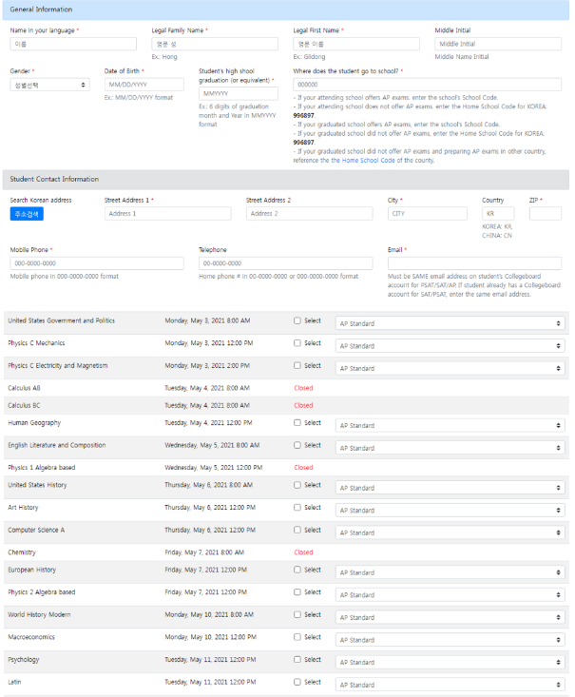Tick the Physics C Mechanics exam checkbox

(297, 343)
